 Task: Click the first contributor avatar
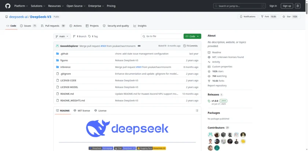coord(210,135)
